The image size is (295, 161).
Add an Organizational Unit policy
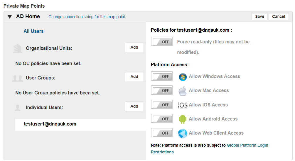[x=134, y=48]
